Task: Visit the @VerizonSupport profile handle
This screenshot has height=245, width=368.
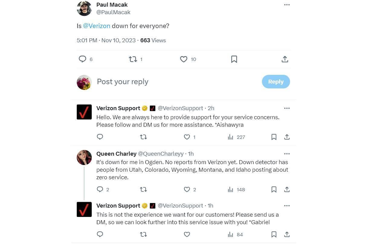Action: point(180,108)
